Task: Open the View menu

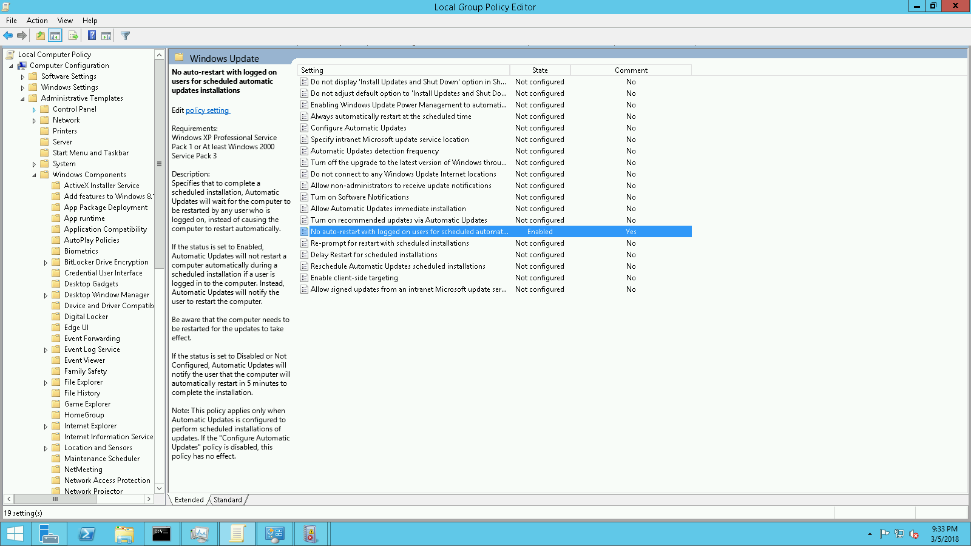Action: pyautogui.click(x=65, y=21)
